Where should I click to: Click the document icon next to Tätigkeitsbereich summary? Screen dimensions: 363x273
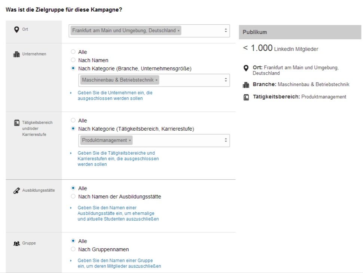click(246, 97)
